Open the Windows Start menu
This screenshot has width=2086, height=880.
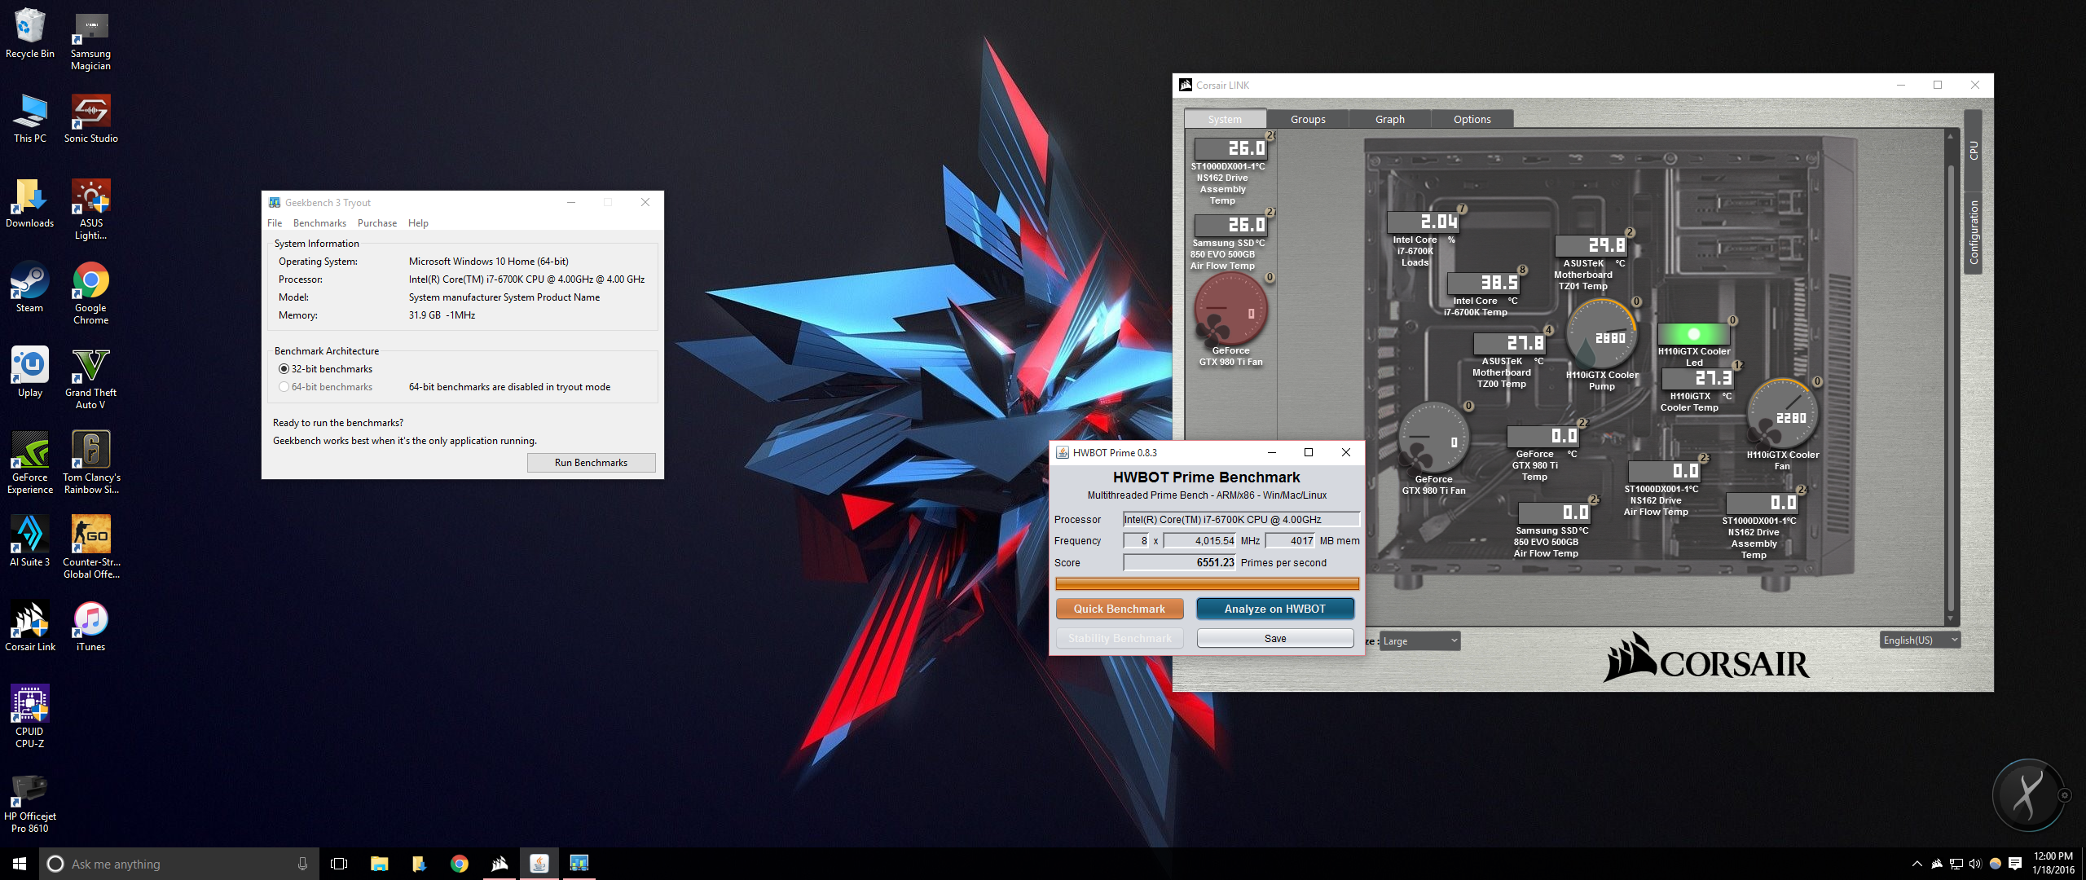[x=20, y=864]
